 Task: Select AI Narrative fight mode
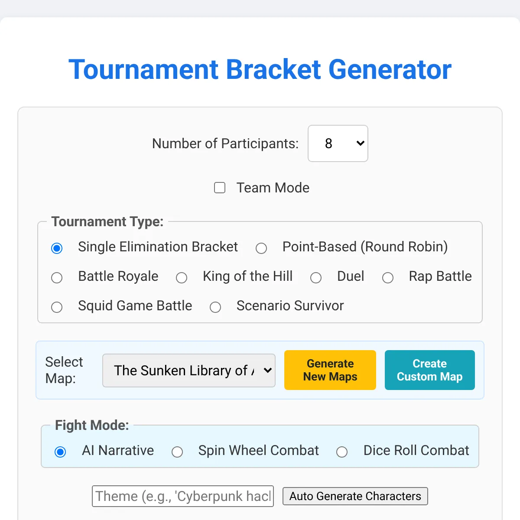(x=60, y=452)
